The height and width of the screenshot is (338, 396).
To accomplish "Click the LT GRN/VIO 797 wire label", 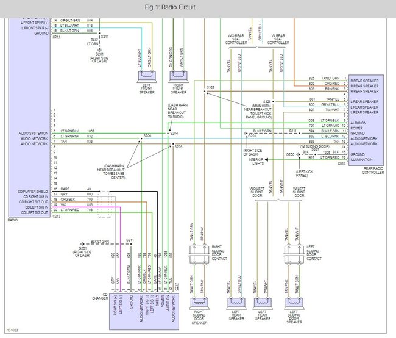I will click(324, 126).
